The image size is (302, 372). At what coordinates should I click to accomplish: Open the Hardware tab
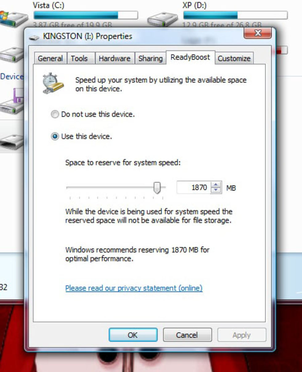(x=114, y=58)
